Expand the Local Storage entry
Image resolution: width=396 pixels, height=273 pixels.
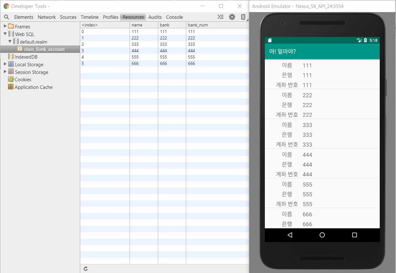tap(5, 64)
